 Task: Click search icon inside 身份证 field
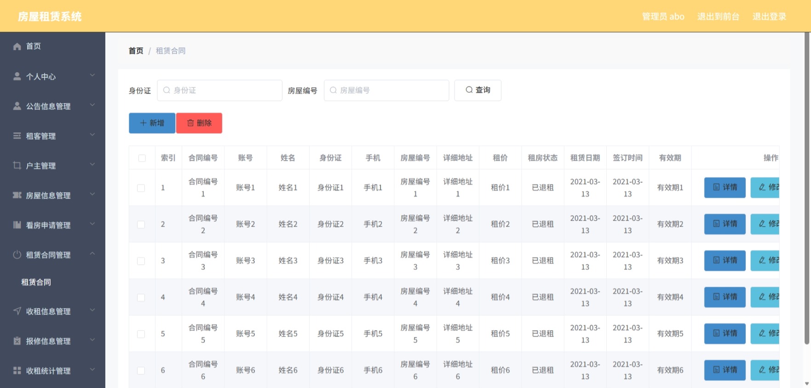coord(167,90)
